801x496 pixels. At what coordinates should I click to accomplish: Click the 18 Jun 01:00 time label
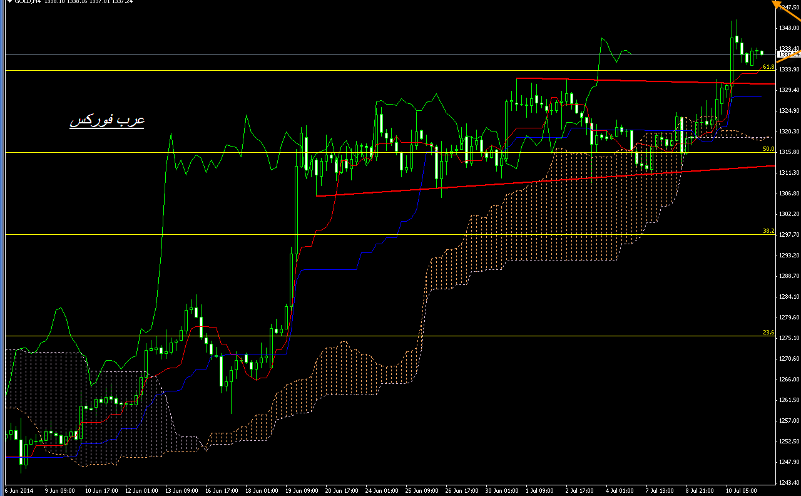pyautogui.click(x=262, y=491)
